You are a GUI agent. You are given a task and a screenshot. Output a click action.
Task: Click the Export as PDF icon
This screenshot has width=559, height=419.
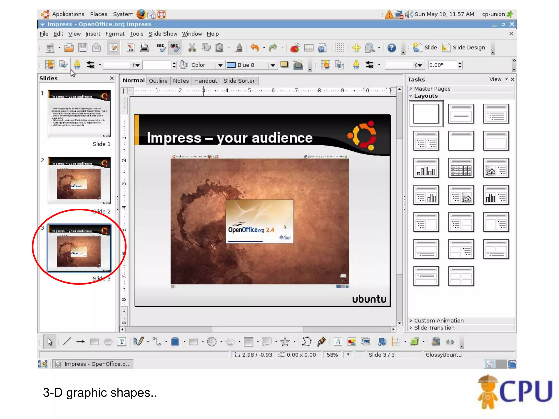[130, 48]
